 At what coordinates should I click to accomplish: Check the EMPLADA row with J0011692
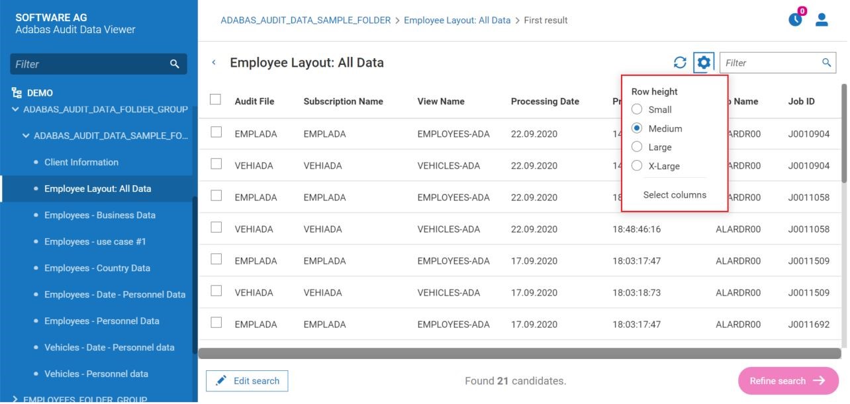(216, 323)
